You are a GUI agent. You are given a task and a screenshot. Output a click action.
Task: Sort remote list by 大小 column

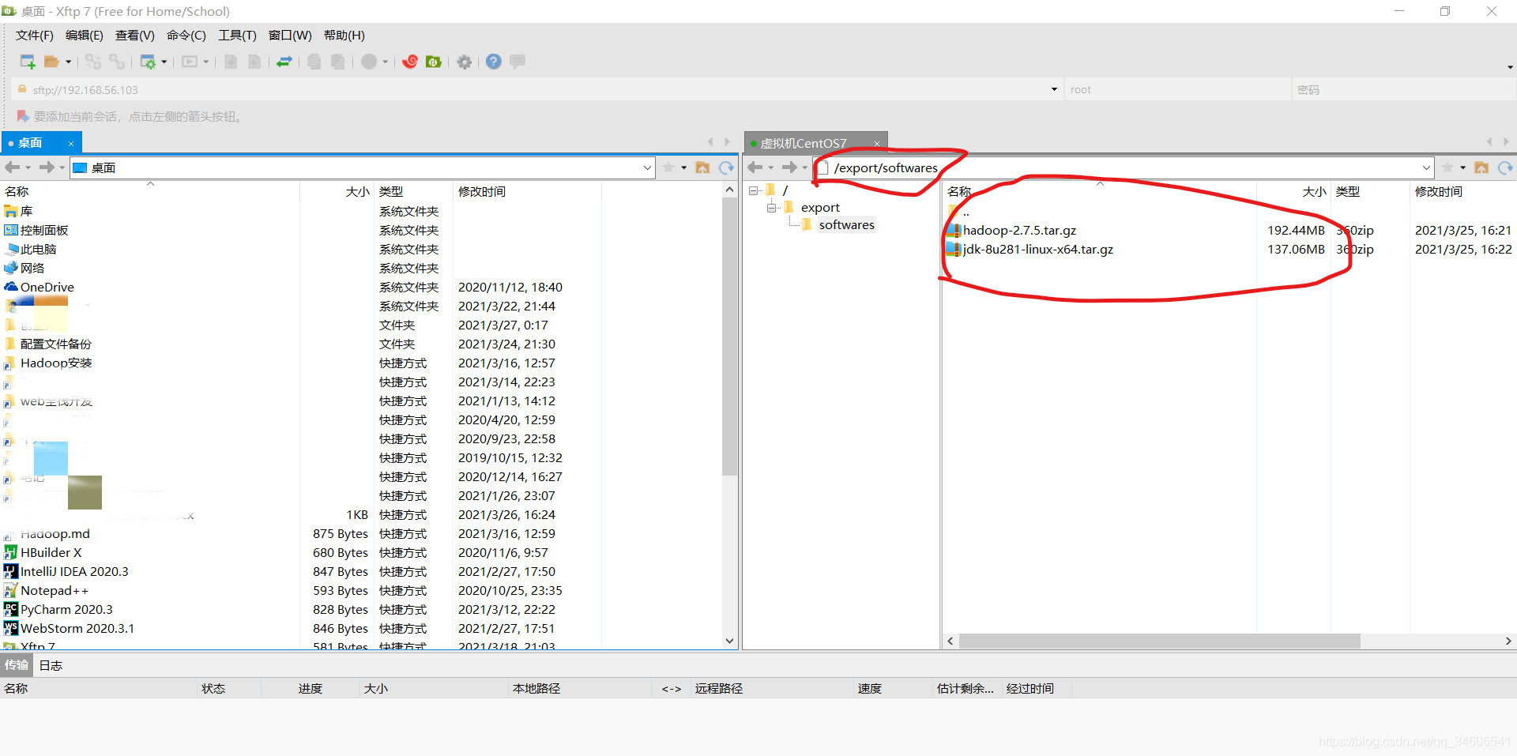point(1293,191)
